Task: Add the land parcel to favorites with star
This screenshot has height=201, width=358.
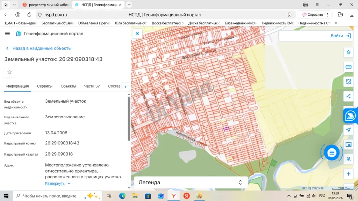Action: (9, 72)
